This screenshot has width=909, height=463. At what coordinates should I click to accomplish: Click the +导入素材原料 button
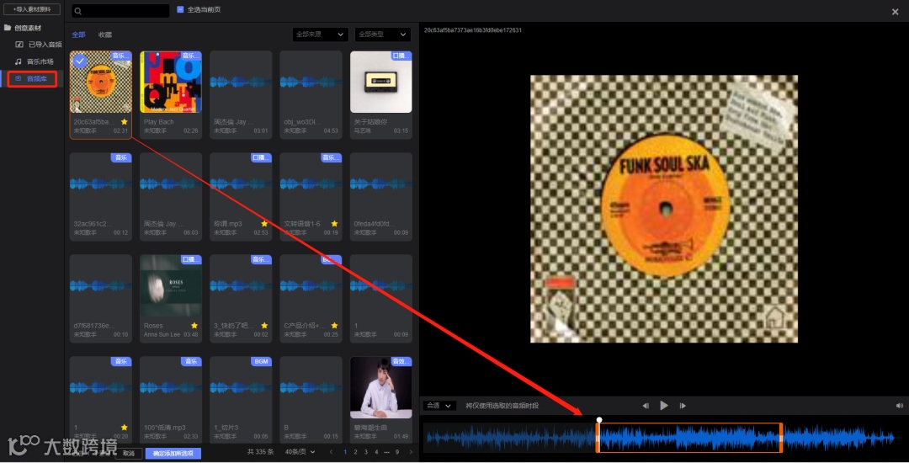click(32, 9)
